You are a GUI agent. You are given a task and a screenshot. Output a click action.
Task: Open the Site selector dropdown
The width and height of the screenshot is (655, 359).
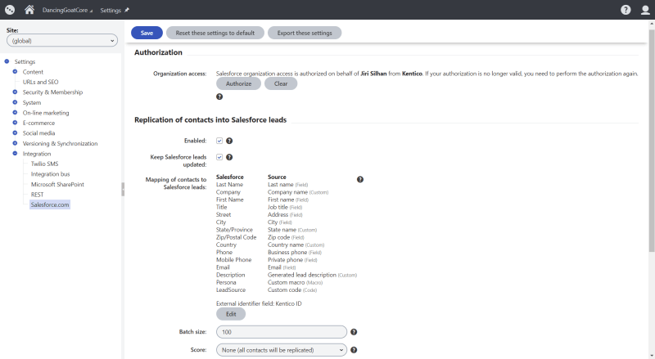click(62, 41)
